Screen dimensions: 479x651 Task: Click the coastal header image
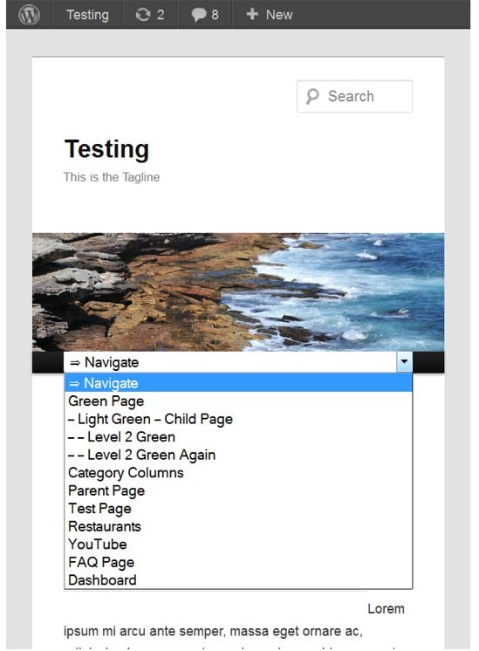(238, 291)
